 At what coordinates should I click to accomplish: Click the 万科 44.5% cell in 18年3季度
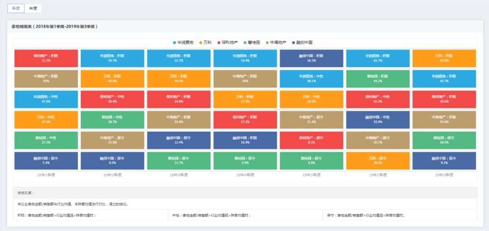click(179, 79)
